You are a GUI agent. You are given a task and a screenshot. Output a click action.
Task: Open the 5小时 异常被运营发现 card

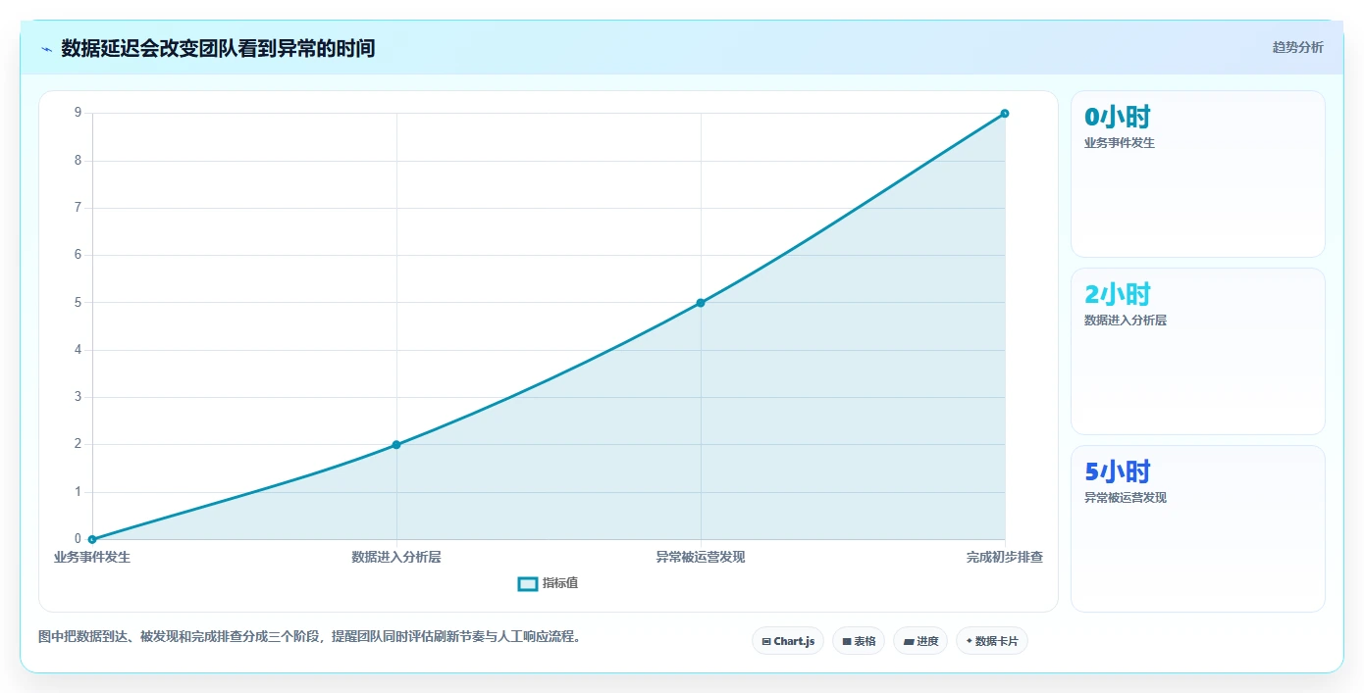tap(1198, 528)
